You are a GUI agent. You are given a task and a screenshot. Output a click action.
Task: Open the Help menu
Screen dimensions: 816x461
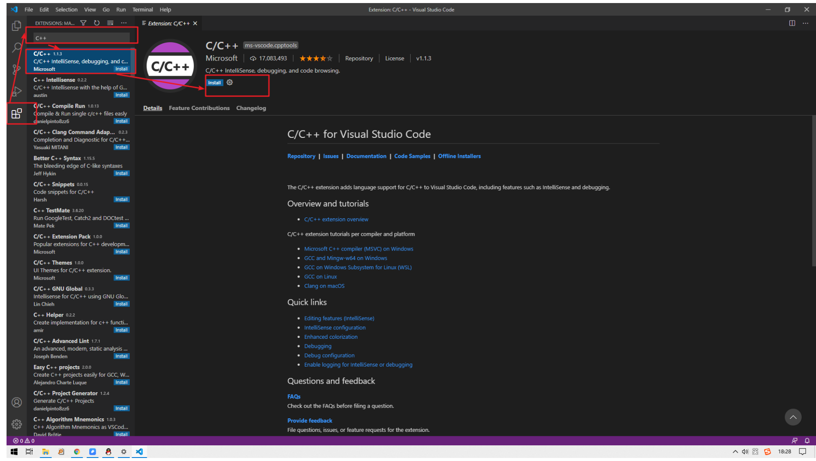coord(165,10)
